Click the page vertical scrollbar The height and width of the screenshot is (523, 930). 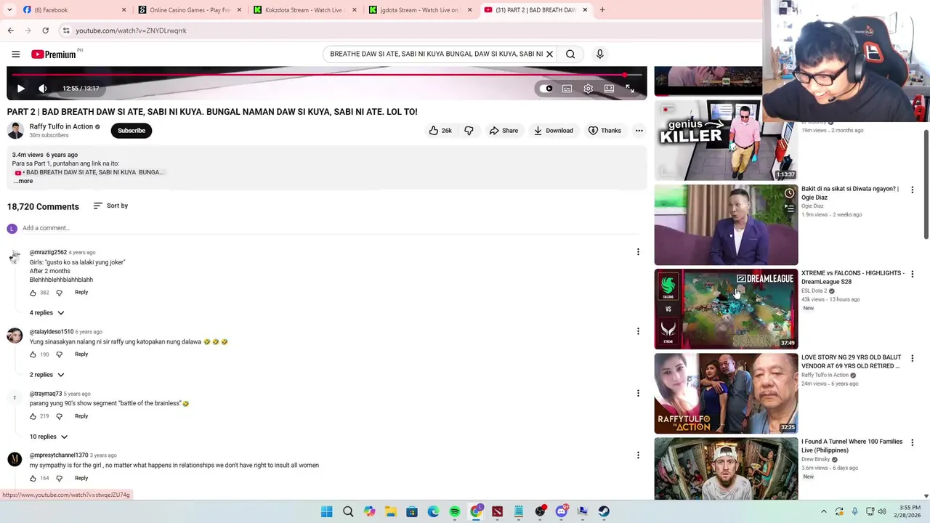(926, 185)
